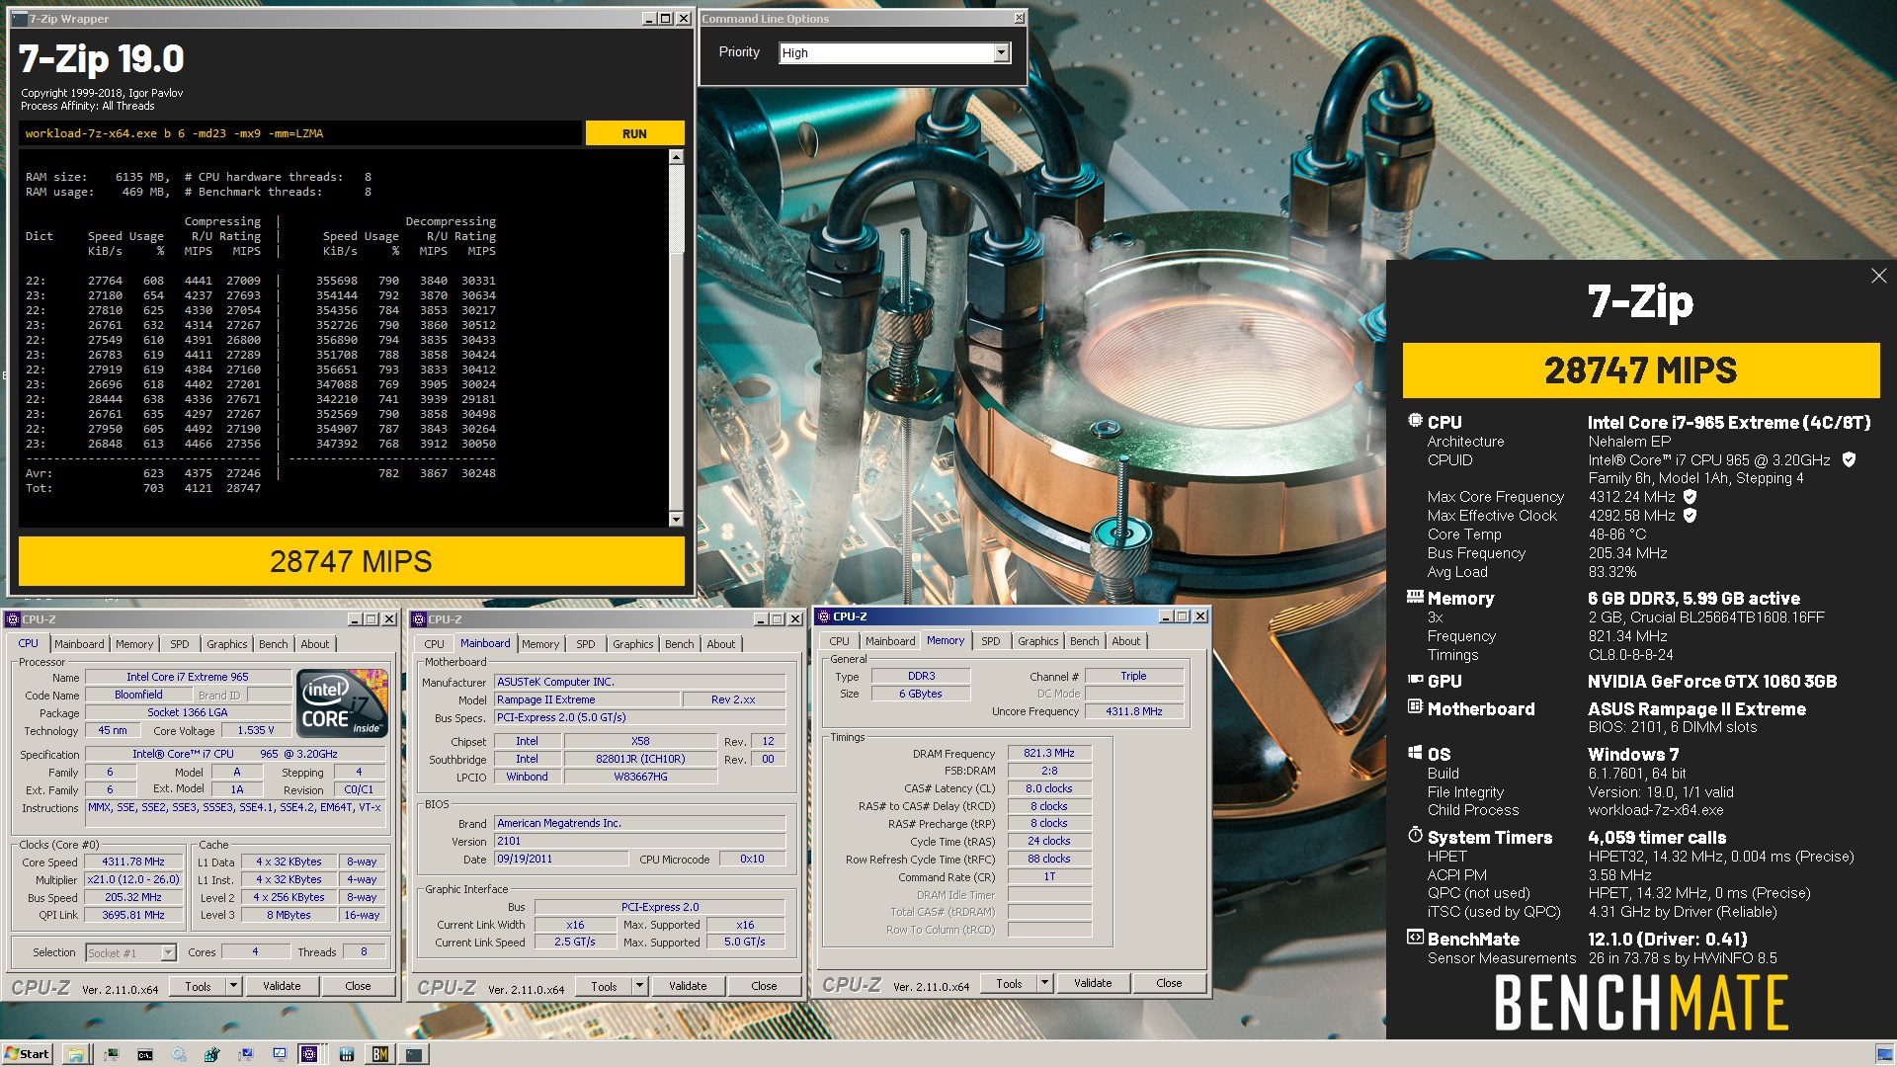The height and width of the screenshot is (1067, 1897).
Task: Click the yellow RUN button
Action: point(634,133)
